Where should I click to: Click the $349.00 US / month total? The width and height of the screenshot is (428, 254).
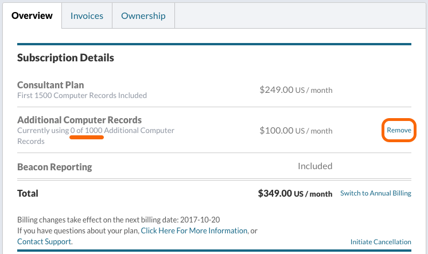tap(295, 193)
